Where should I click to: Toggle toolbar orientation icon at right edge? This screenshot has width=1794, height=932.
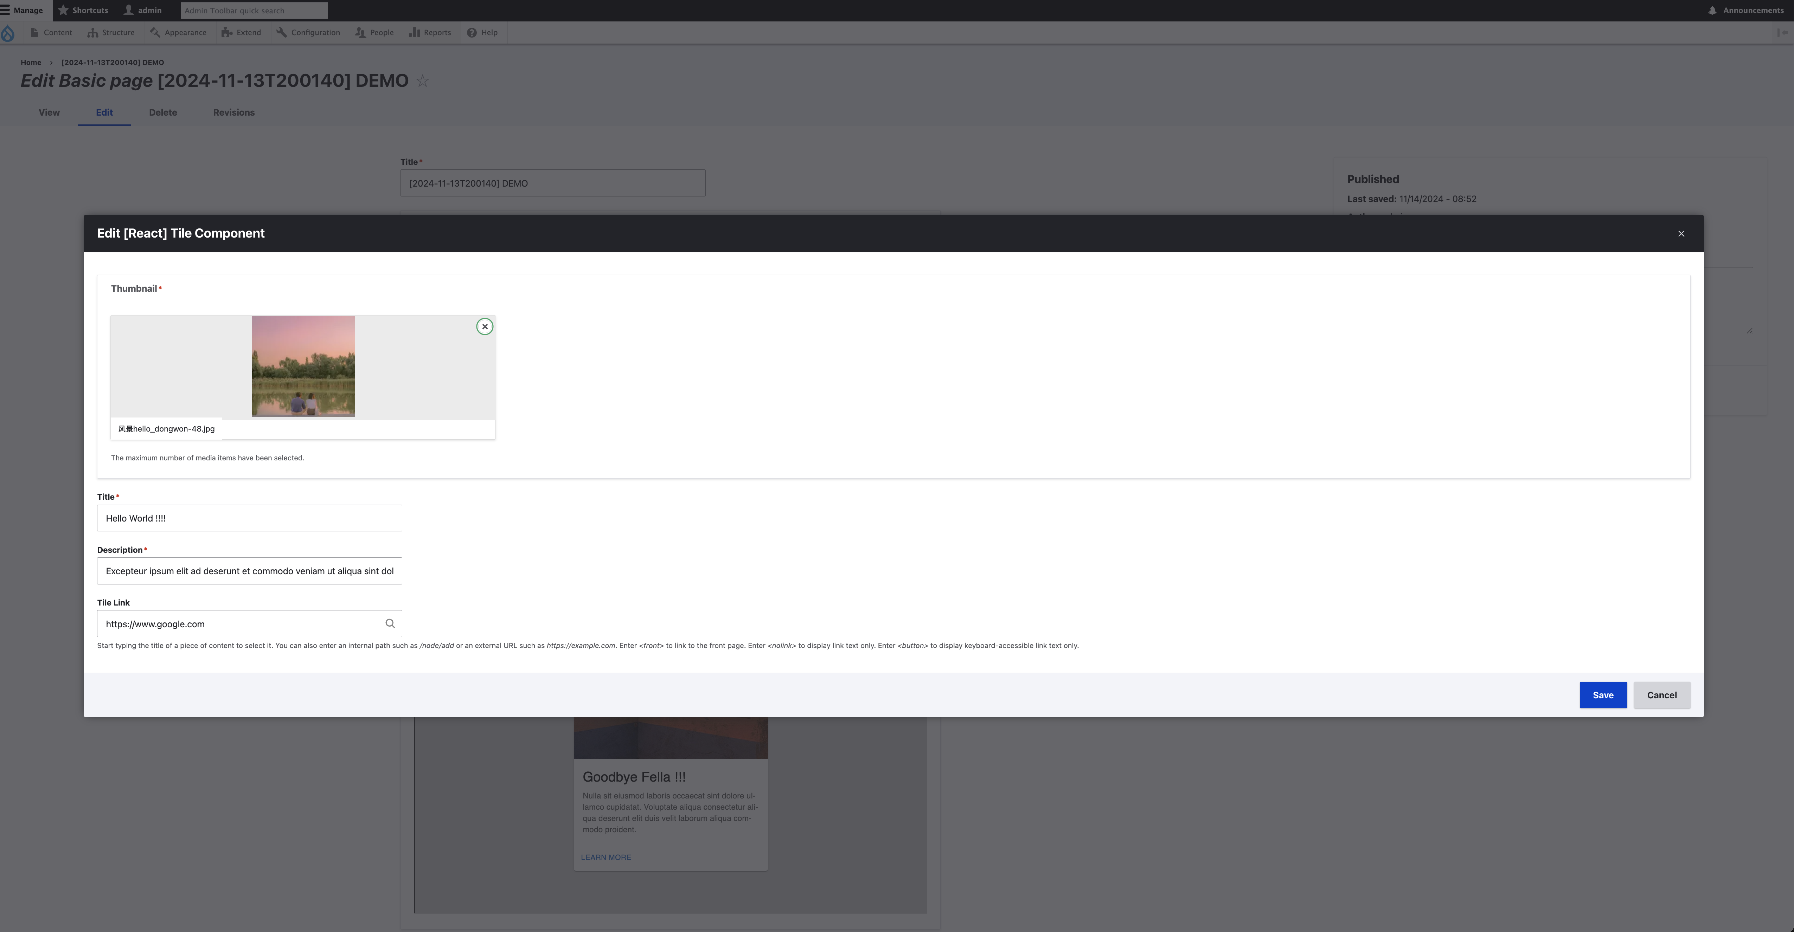pos(1783,33)
